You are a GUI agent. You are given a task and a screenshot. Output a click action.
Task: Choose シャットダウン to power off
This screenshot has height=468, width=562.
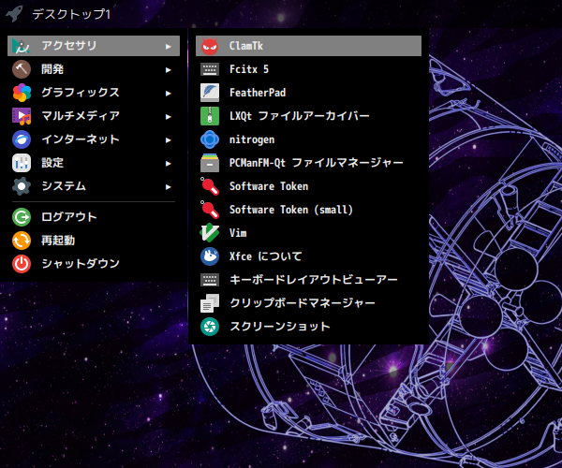[x=94, y=264]
